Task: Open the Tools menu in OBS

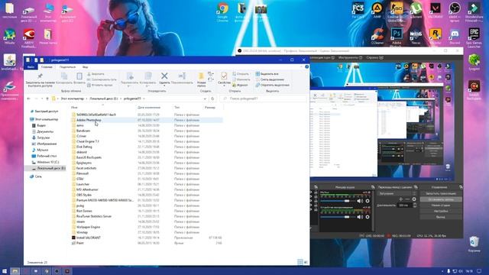Action: 350,58
